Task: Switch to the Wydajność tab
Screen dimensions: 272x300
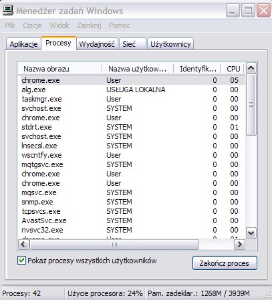Action: point(97,44)
